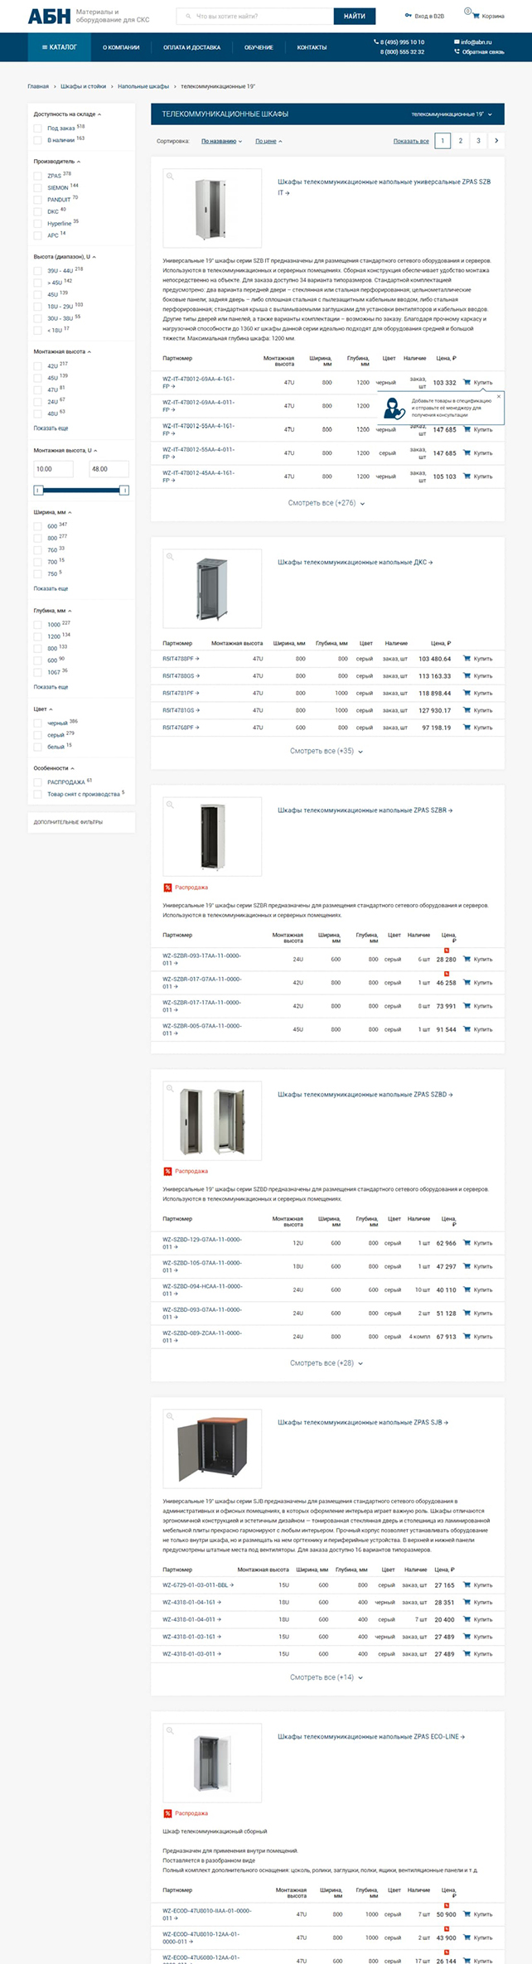Click the Показать все pagination link
Viewport: 532px width, 1964px height.
click(411, 142)
